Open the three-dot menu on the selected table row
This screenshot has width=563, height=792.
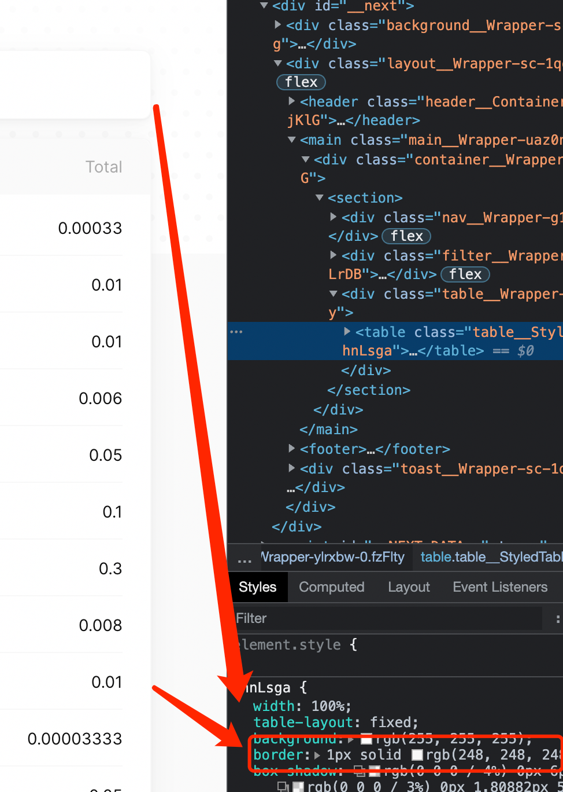pos(236,332)
